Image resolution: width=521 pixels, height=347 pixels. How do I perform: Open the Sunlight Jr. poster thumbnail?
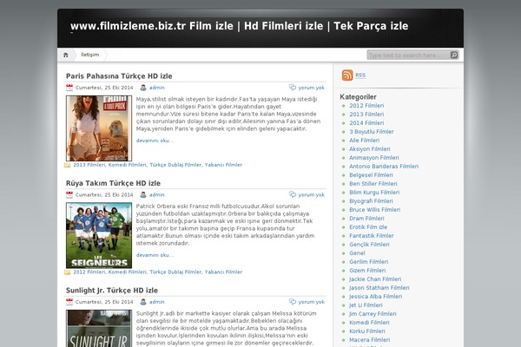[99, 329]
